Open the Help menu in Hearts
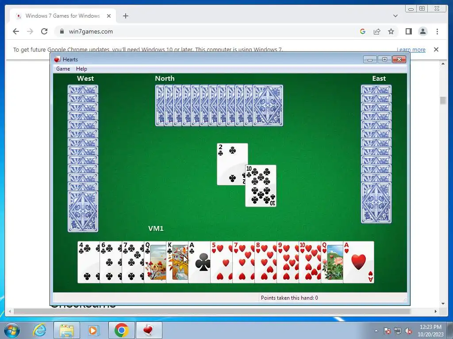Image resolution: width=453 pixels, height=339 pixels. tap(81, 68)
